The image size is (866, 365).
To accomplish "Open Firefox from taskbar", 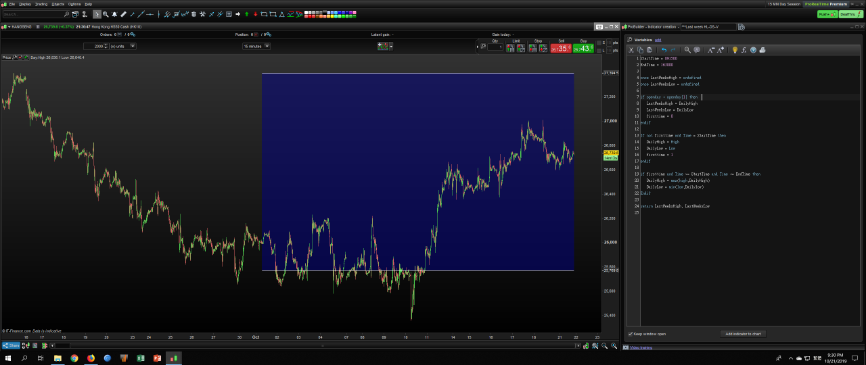I will point(91,358).
